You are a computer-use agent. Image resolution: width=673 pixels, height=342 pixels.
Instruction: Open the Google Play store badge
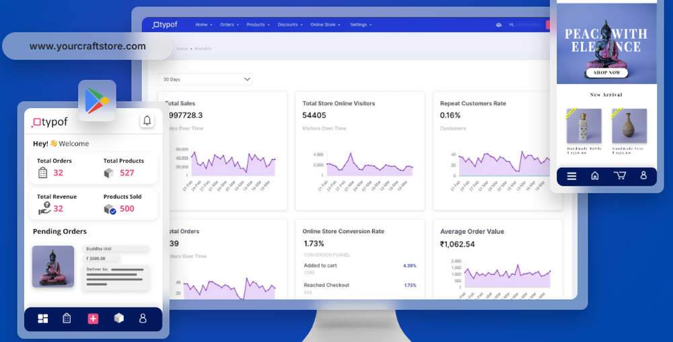coord(97,100)
